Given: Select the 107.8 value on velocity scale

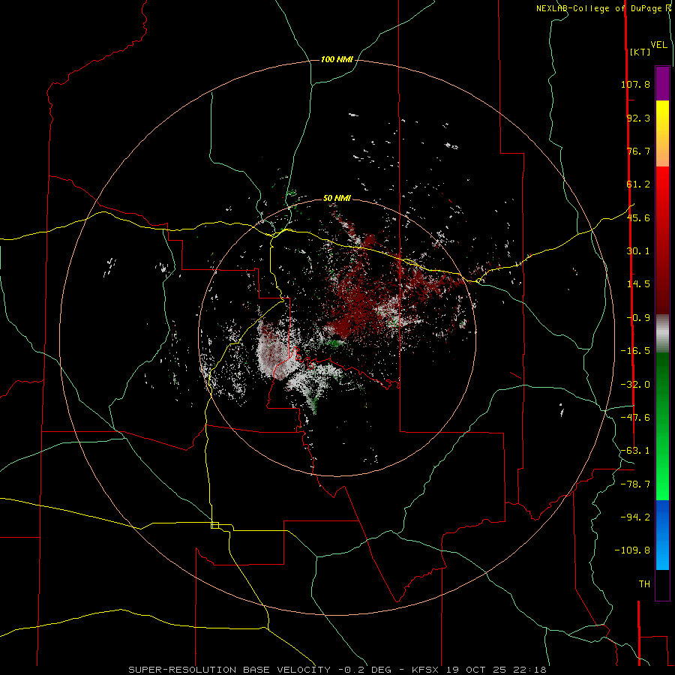Looking at the screenshot, I should 635,84.
